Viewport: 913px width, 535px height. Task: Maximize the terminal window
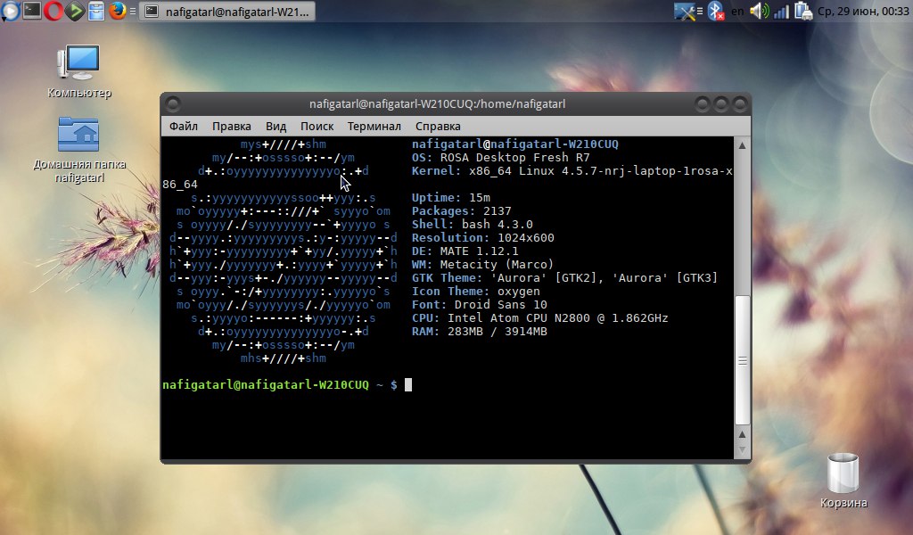pos(720,104)
